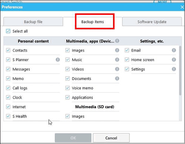Click info icon in device Images row
The height and width of the screenshot is (144, 185).
(x=117, y=50)
